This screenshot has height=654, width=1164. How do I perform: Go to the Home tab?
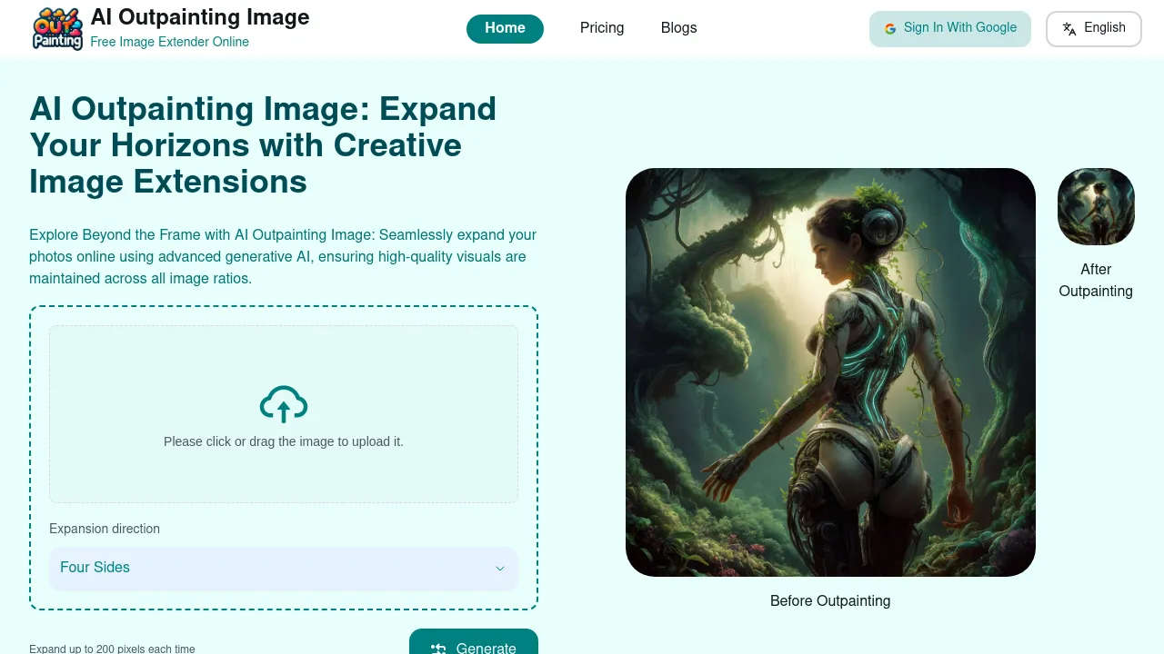click(505, 29)
